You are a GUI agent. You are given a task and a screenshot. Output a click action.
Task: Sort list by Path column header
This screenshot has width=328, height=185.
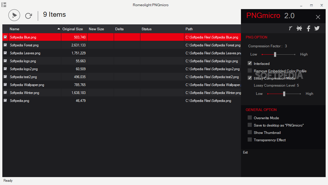(213, 29)
